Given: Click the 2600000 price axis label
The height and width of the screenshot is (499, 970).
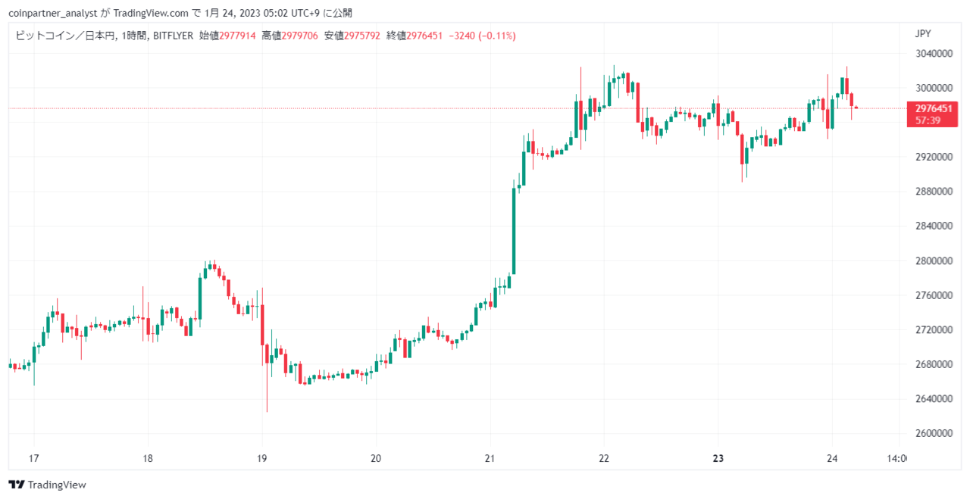Looking at the screenshot, I should (x=933, y=434).
